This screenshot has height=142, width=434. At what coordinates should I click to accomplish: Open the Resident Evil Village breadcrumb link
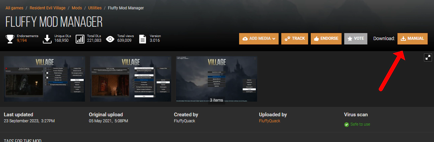50,8
